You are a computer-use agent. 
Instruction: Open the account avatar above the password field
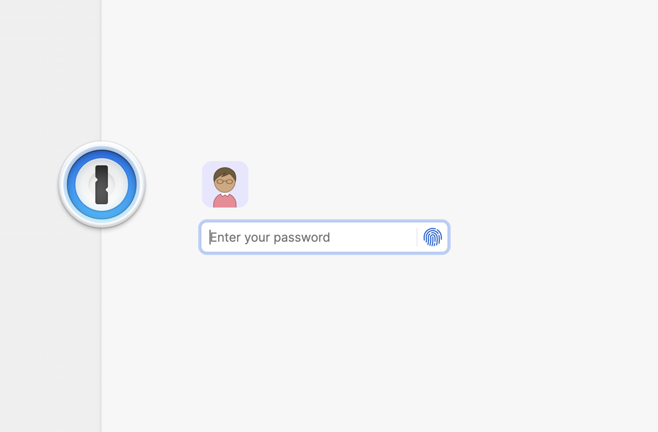(225, 184)
